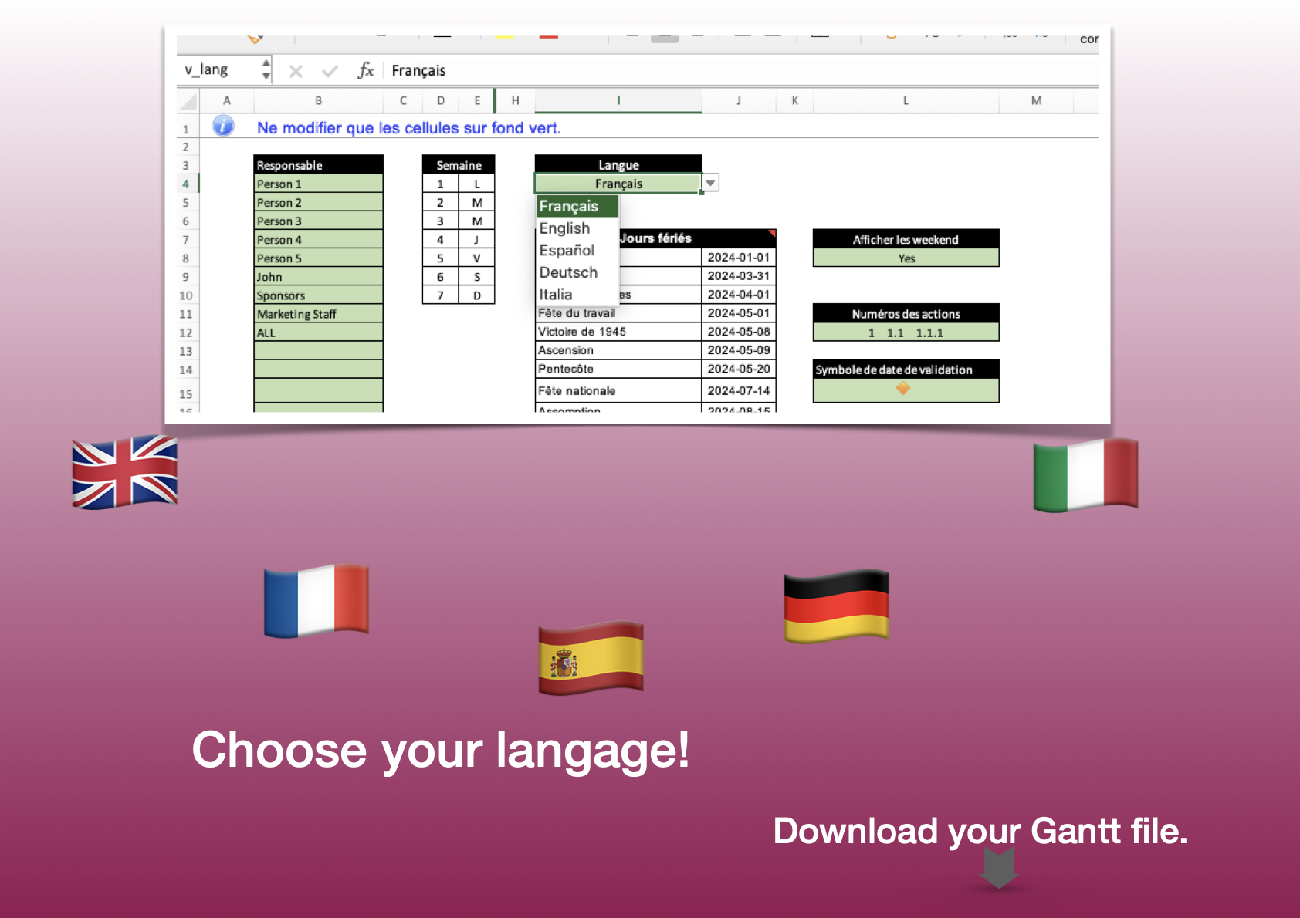Viewport: 1300px width, 918px height.
Task: Click the confirm checkmark in the formula bar
Action: (x=330, y=70)
